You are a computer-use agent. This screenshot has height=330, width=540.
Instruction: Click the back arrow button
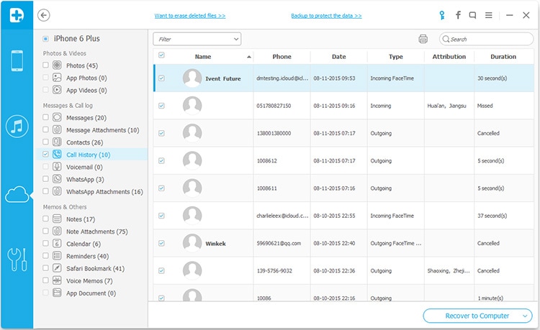44,15
